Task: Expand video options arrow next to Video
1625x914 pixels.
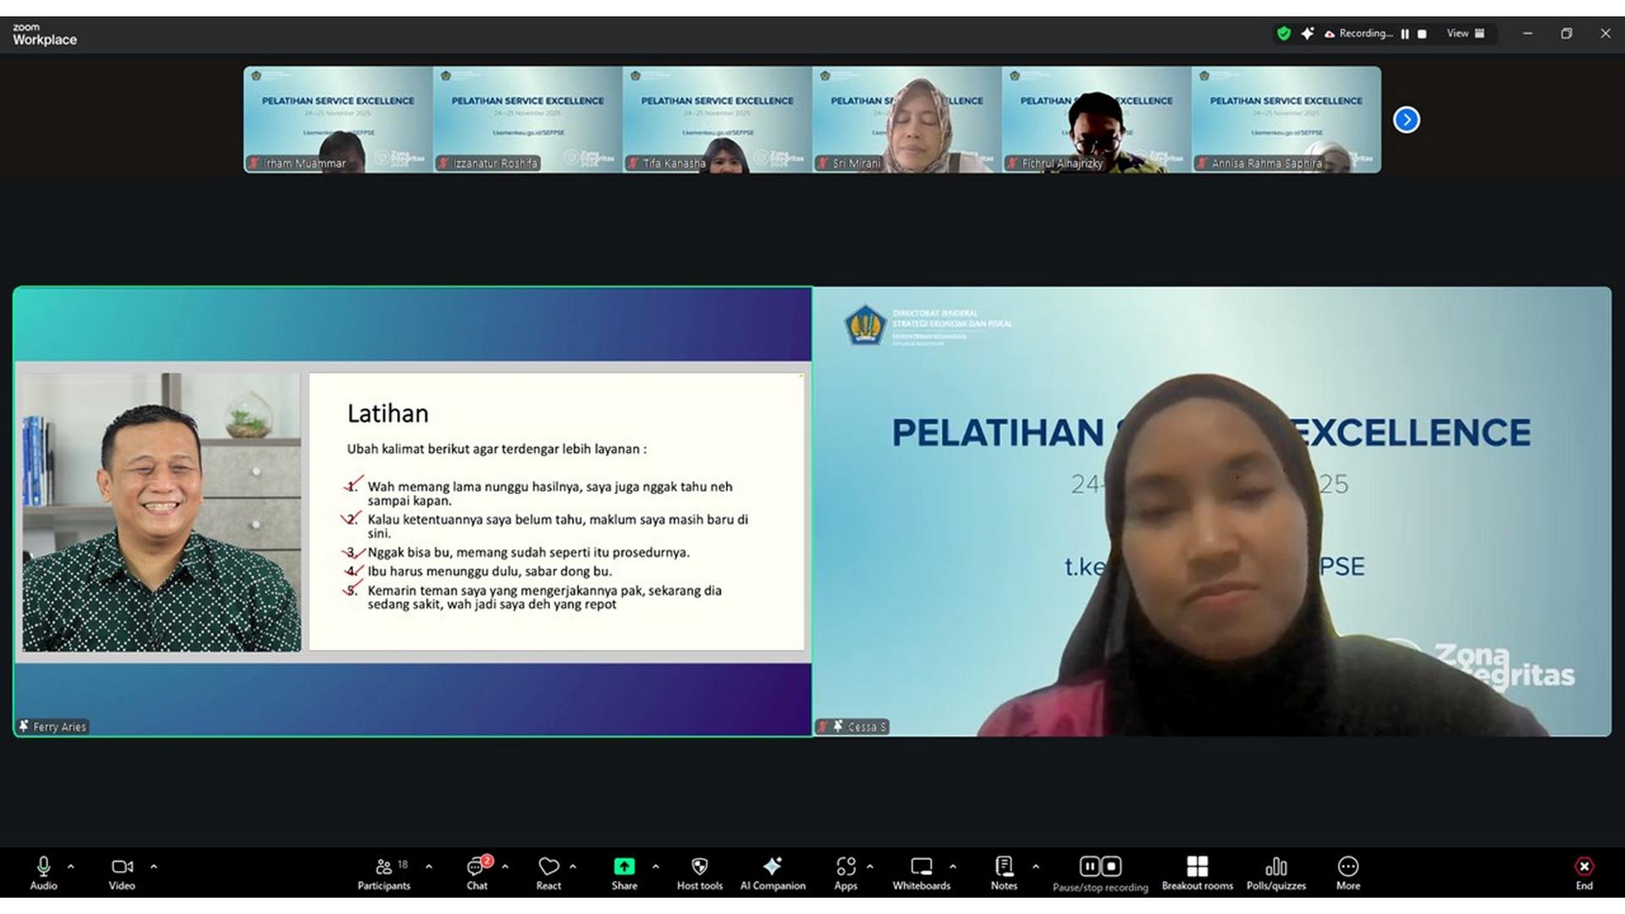Action: 154,867
